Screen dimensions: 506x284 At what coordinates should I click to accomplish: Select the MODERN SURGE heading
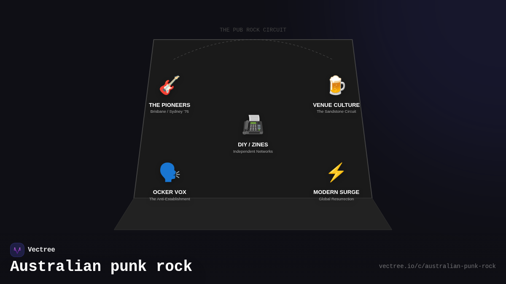pos(336,192)
